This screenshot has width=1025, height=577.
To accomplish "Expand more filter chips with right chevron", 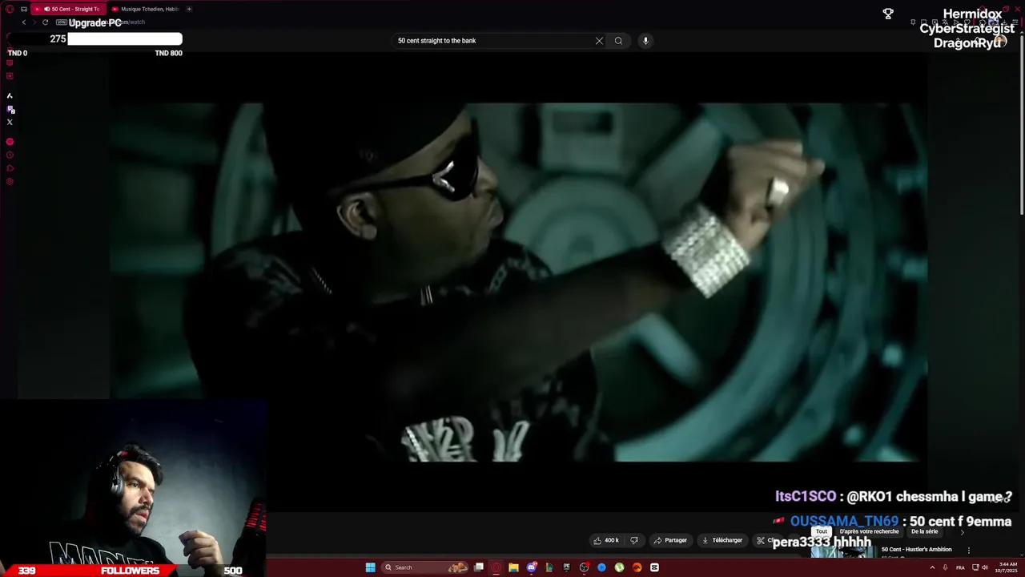I will point(963,532).
